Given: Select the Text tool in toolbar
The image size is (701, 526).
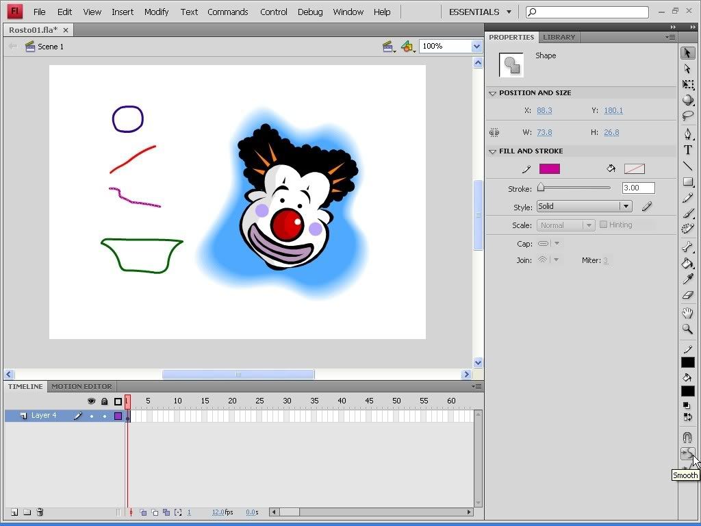Looking at the screenshot, I should click(688, 150).
